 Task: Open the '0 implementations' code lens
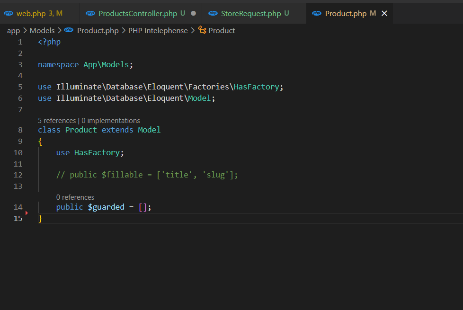111,121
